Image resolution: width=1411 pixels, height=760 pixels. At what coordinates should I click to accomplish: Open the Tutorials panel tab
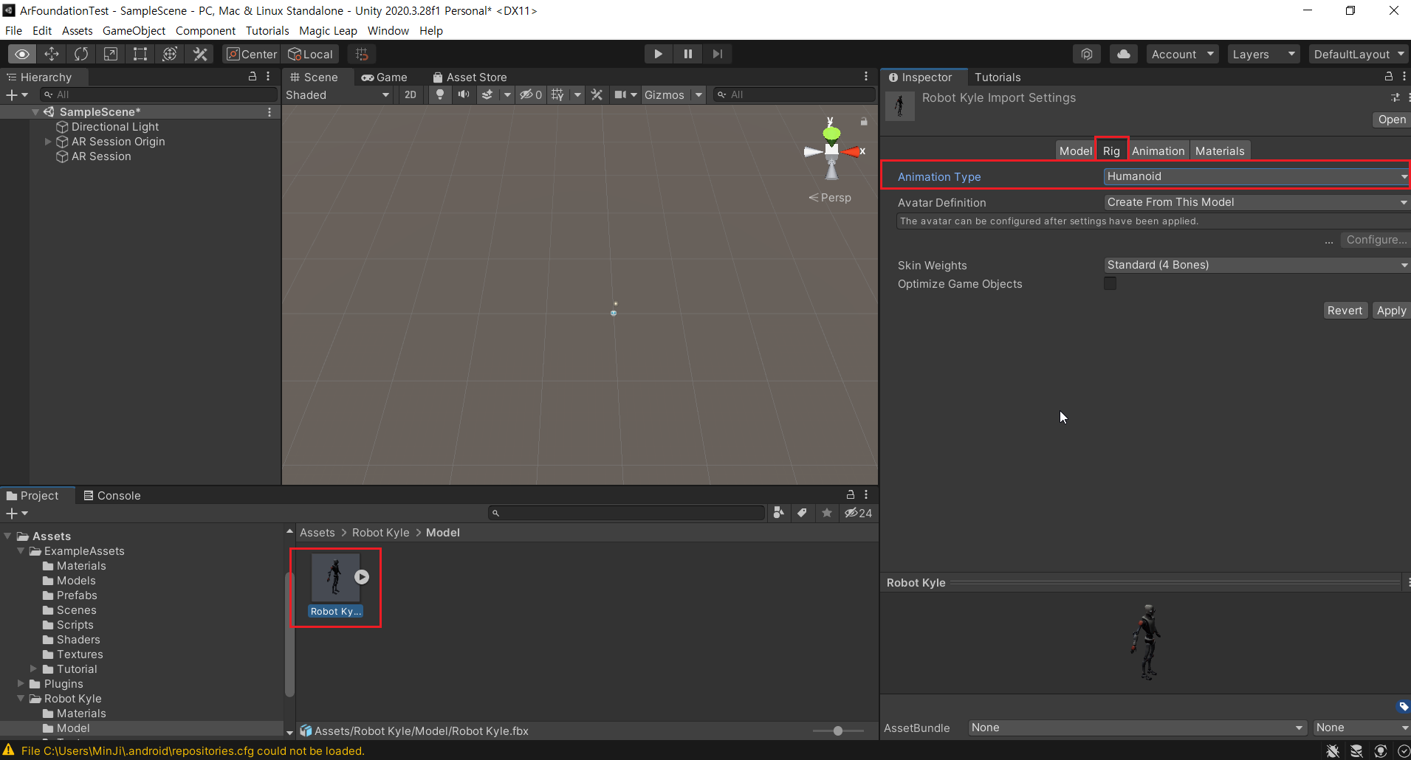[998, 77]
